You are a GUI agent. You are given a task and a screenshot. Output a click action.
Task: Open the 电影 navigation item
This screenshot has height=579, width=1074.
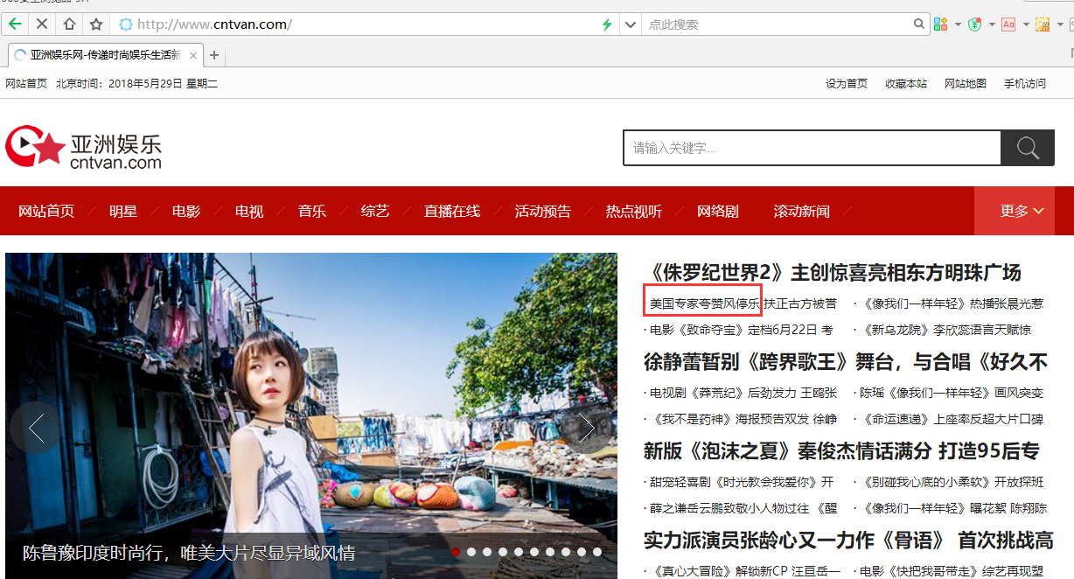click(186, 211)
